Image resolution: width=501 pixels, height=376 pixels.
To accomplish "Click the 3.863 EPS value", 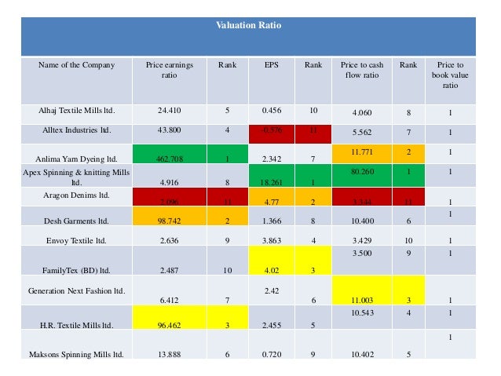I will click(272, 240).
